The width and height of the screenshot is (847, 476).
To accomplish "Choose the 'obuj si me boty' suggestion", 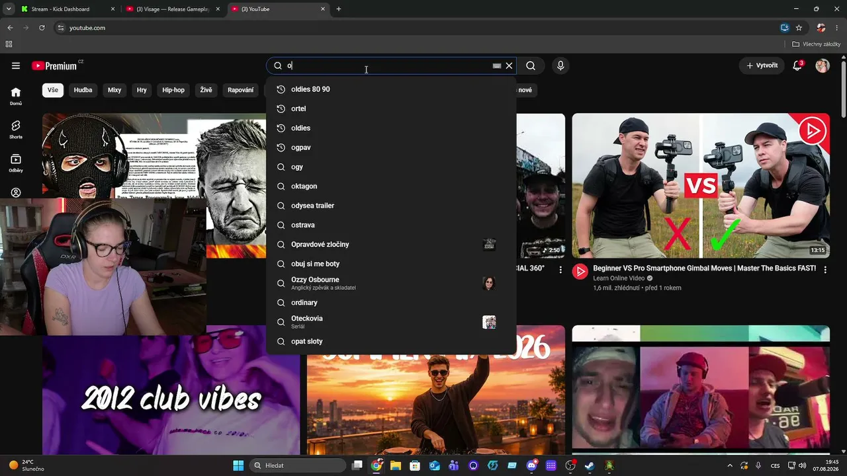I will [x=391, y=264].
